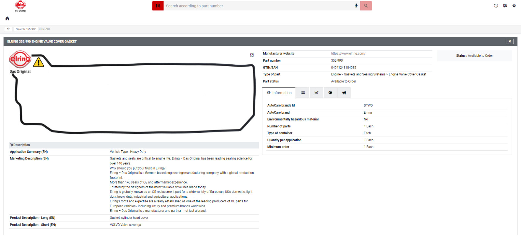Click Environmentally hazardous material 'No' value
The height and width of the screenshot is (238, 521).
pos(366,119)
